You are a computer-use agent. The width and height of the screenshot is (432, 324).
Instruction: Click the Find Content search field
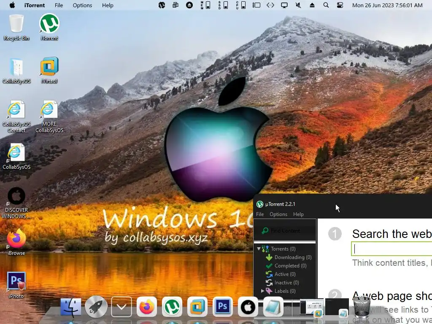click(285, 231)
